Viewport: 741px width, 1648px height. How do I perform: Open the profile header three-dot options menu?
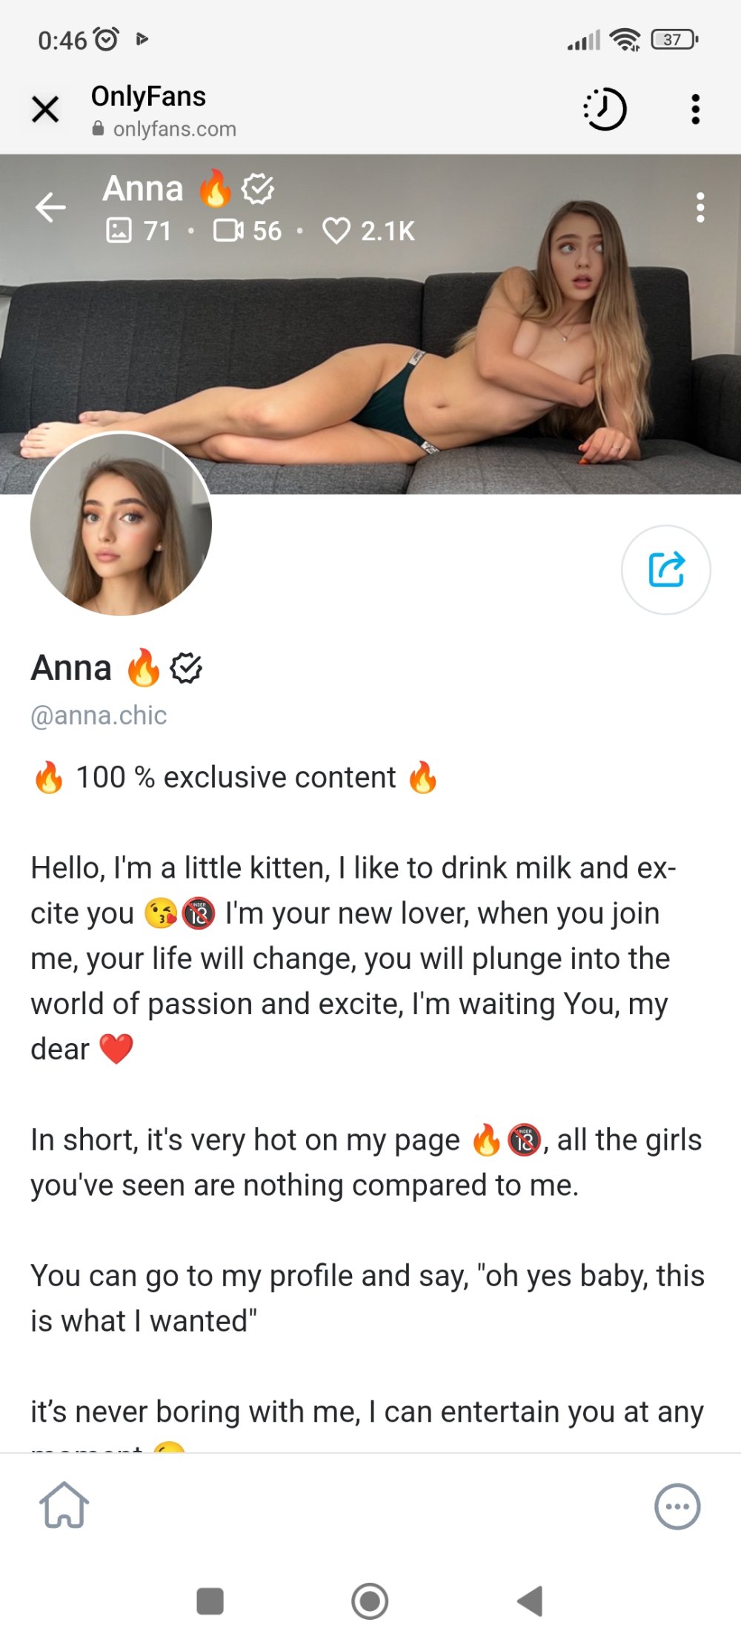click(x=700, y=208)
